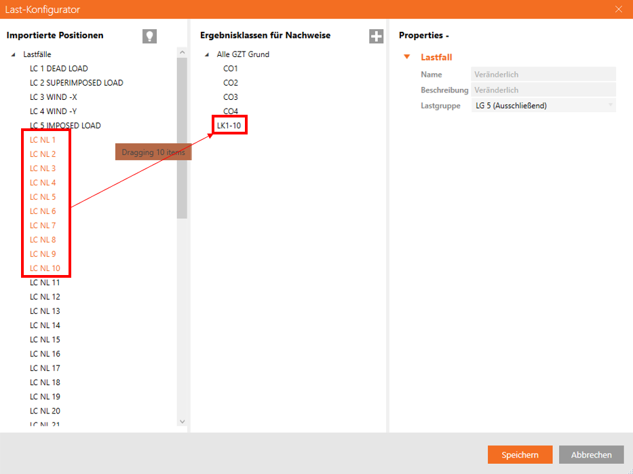Select load case LC NL 19

tap(45, 397)
